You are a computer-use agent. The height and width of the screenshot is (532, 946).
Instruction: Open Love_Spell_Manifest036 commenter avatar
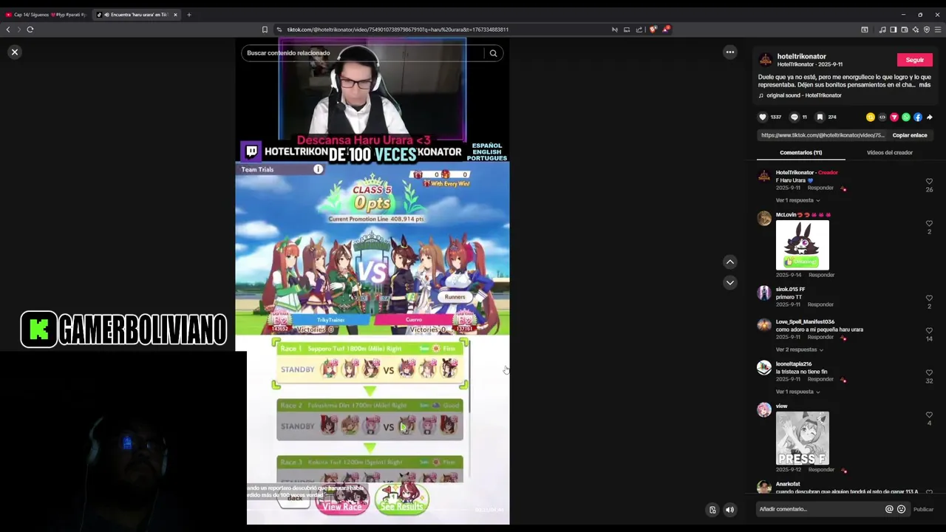764,326
